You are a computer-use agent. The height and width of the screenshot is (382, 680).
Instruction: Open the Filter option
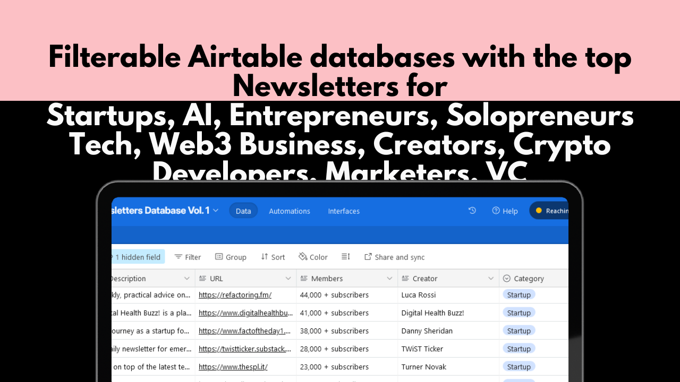click(188, 257)
